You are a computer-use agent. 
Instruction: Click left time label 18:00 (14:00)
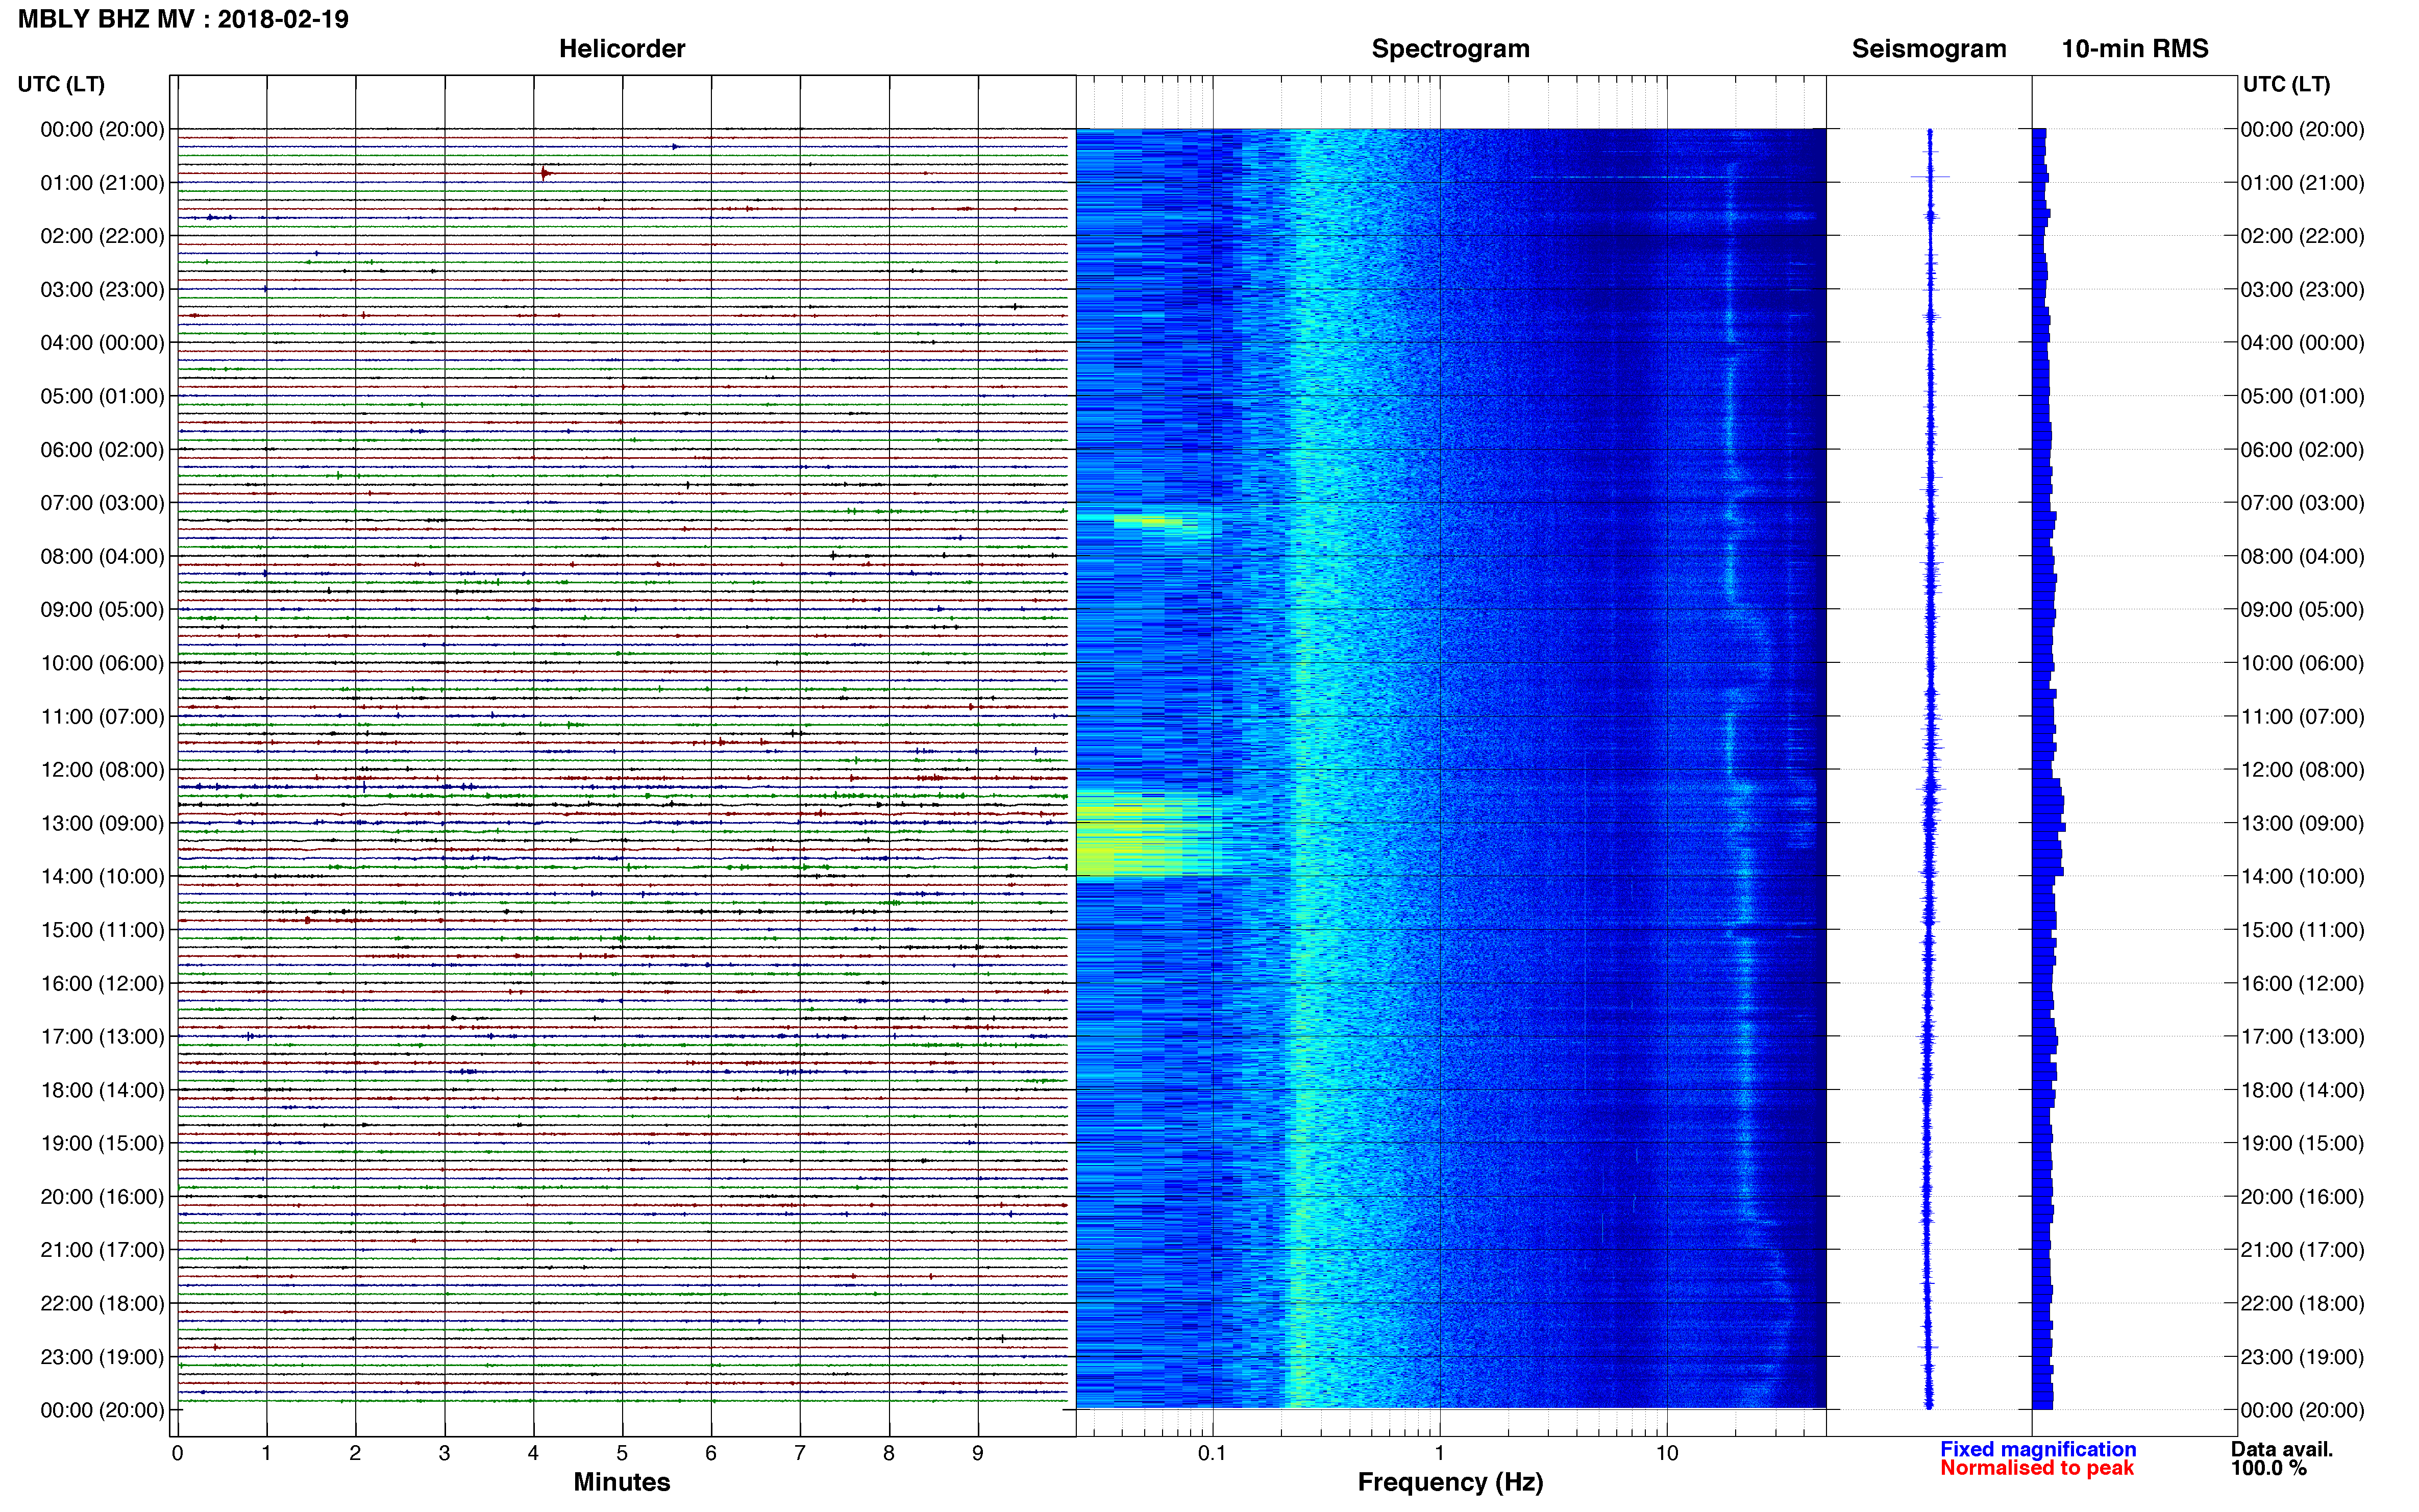pyautogui.click(x=102, y=1090)
